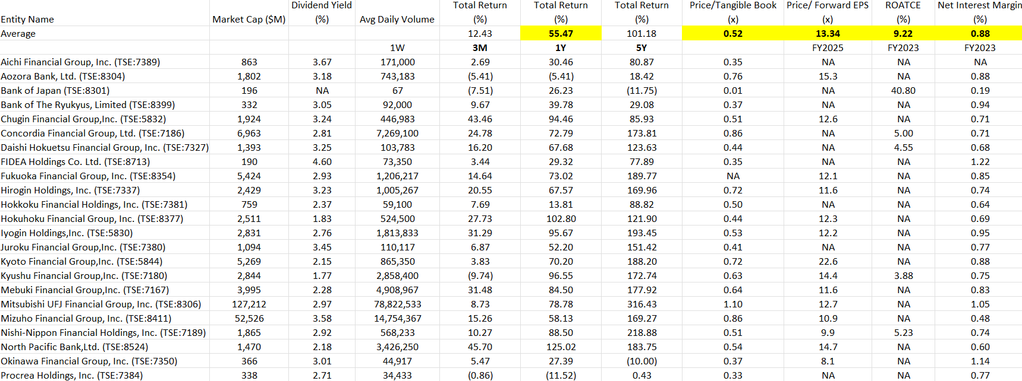The image size is (1022, 381).
Task: Click the highlighted Net Interest Margin average 0.88
Action: [x=980, y=34]
